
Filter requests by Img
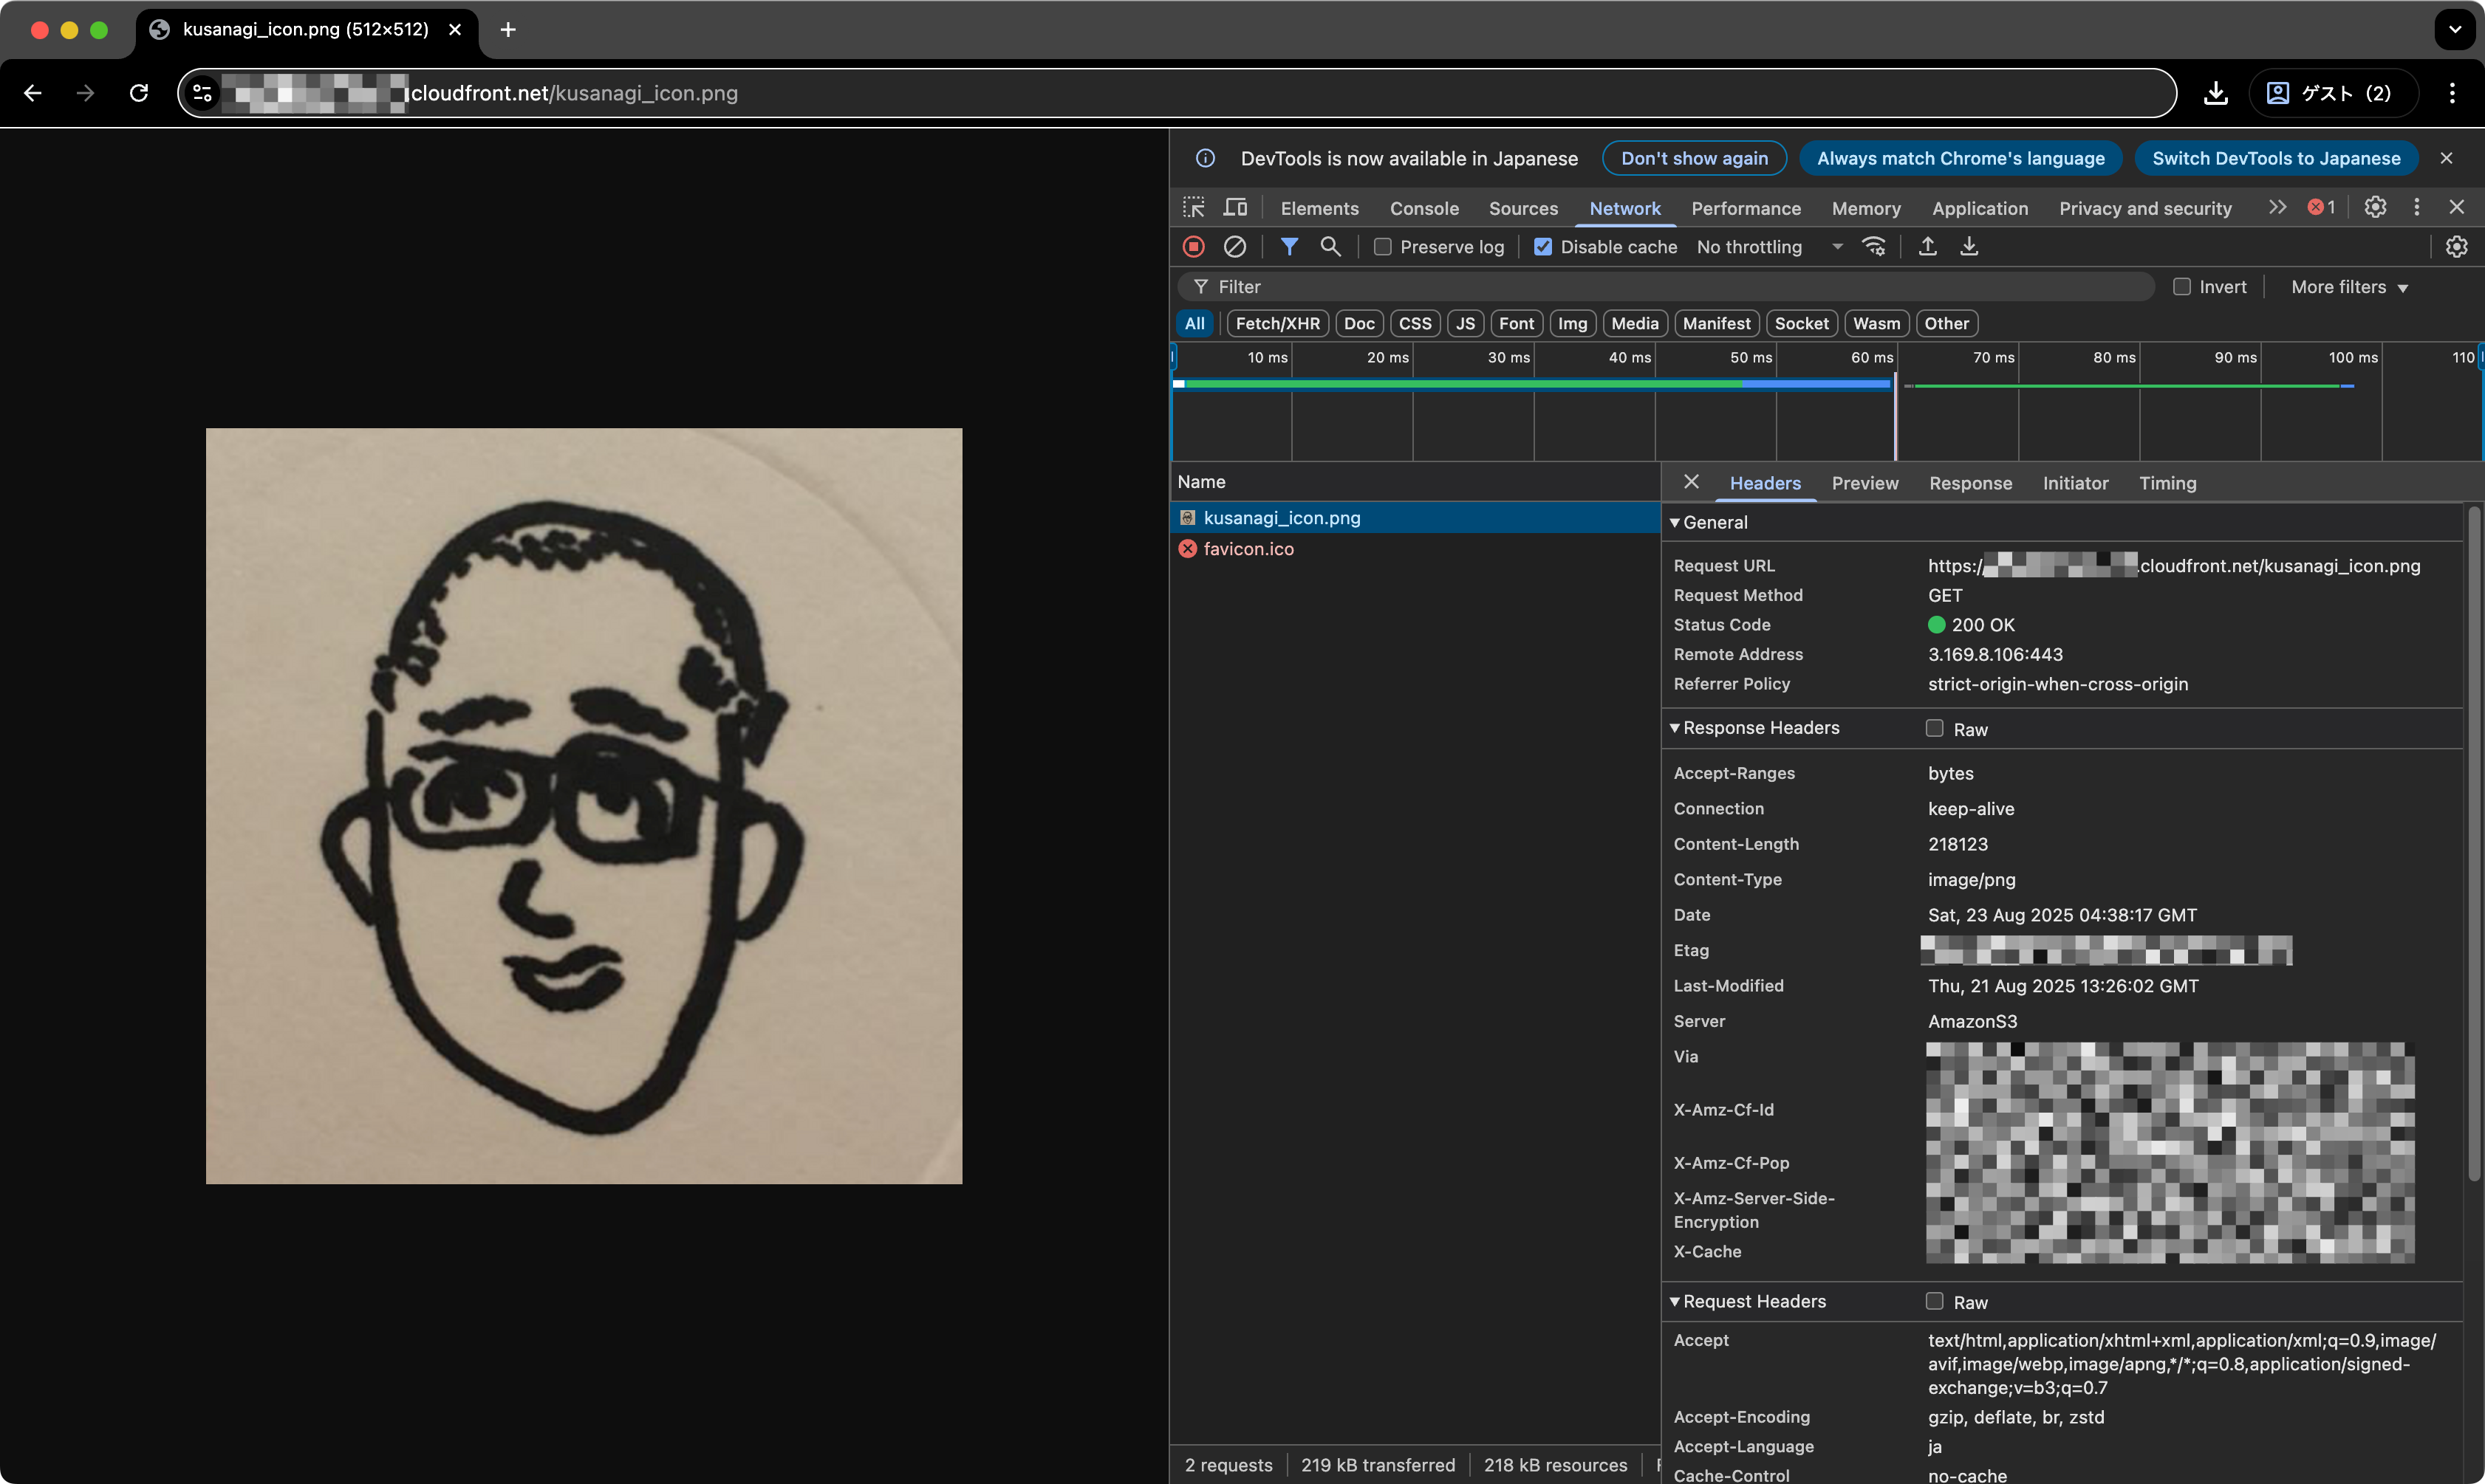(1572, 323)
